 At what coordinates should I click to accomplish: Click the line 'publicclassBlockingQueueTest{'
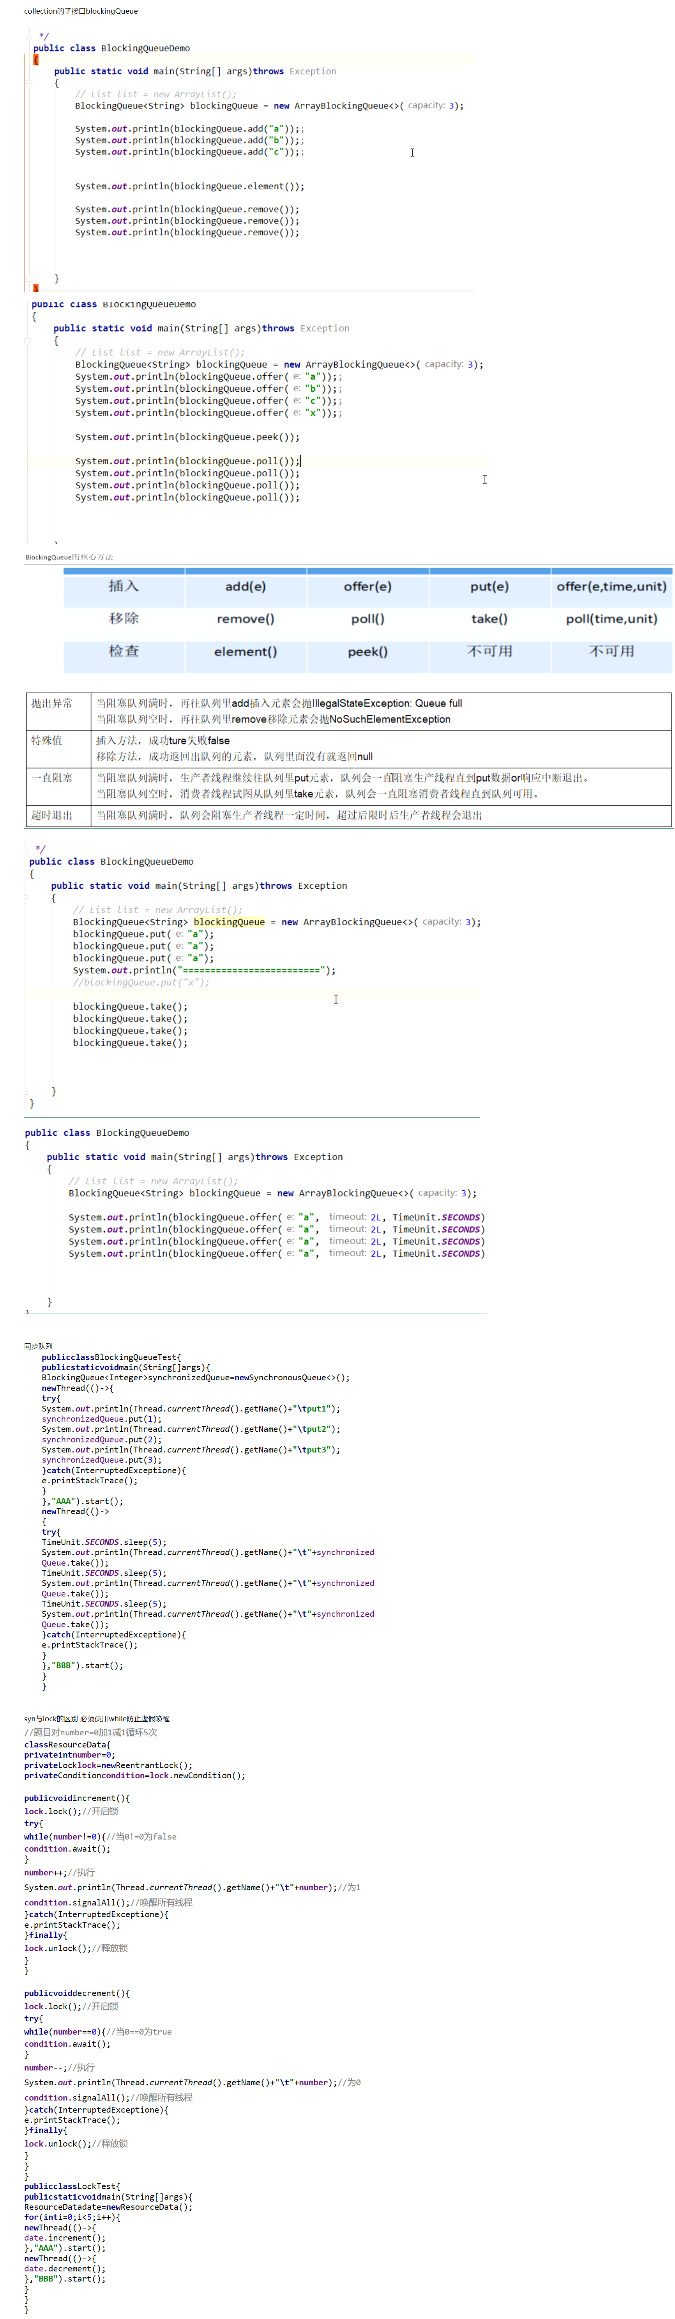coord(111,1358)
